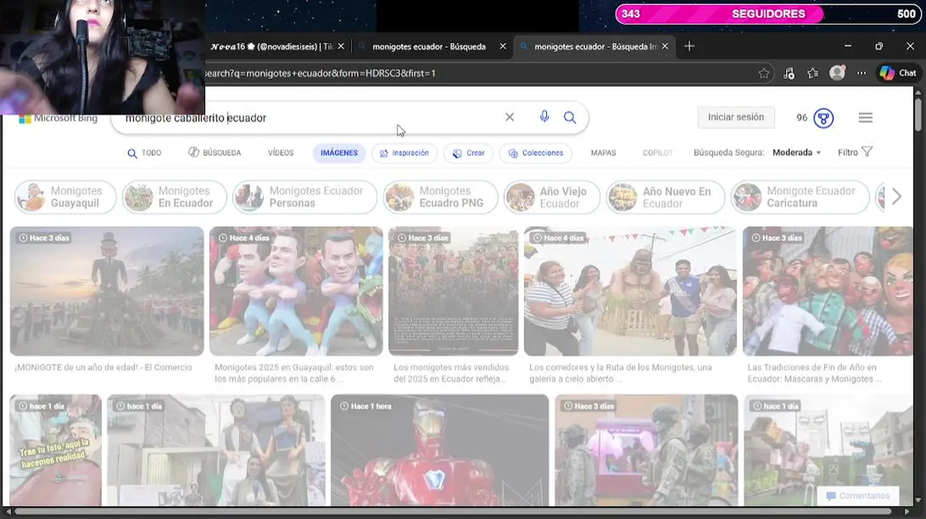Open Copilot Chat in the browser toolbar
This screenshot has height=519, width=926.
point(898,73)
